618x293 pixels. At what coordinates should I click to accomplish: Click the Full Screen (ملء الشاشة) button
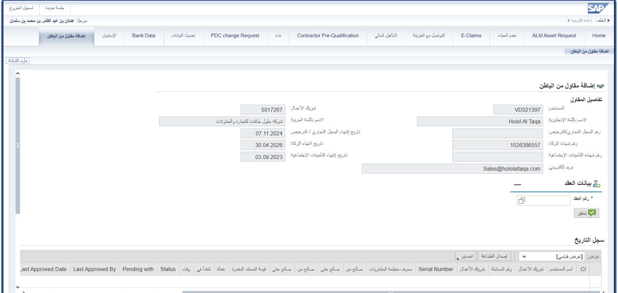point(18,61)
